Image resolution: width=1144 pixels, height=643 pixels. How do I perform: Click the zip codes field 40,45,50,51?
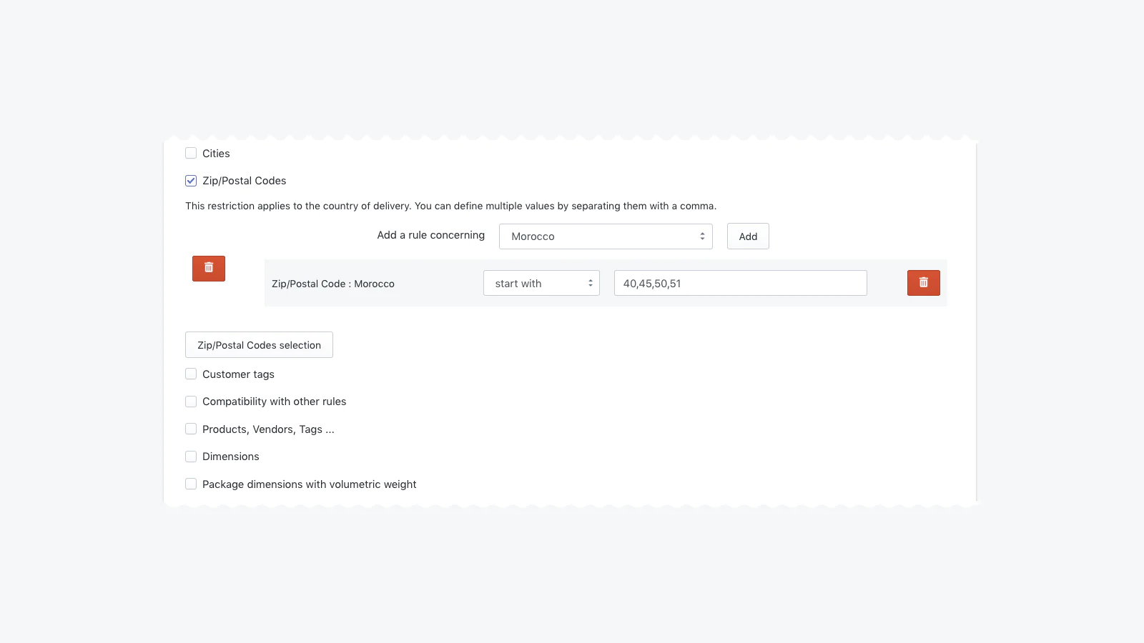740,283
